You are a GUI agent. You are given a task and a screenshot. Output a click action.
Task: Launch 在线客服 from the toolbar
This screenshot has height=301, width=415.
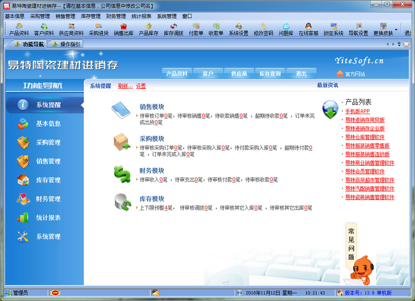(x=308, y=29)
